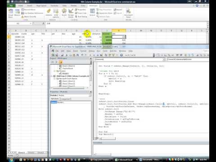Click the Undo icon in VBA toolbar
Viewport: 216px width, 162px height.
pyautogui.click(x=82, y=55)
